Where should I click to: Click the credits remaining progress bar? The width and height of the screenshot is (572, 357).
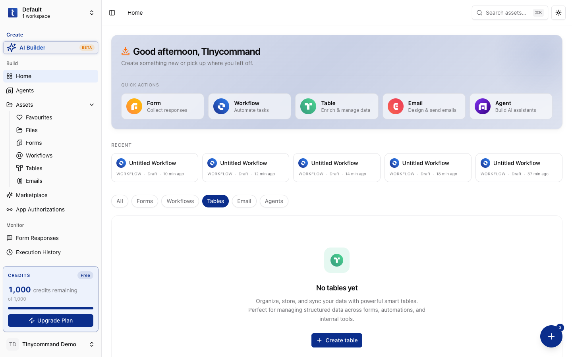click(x=50, y=308)
